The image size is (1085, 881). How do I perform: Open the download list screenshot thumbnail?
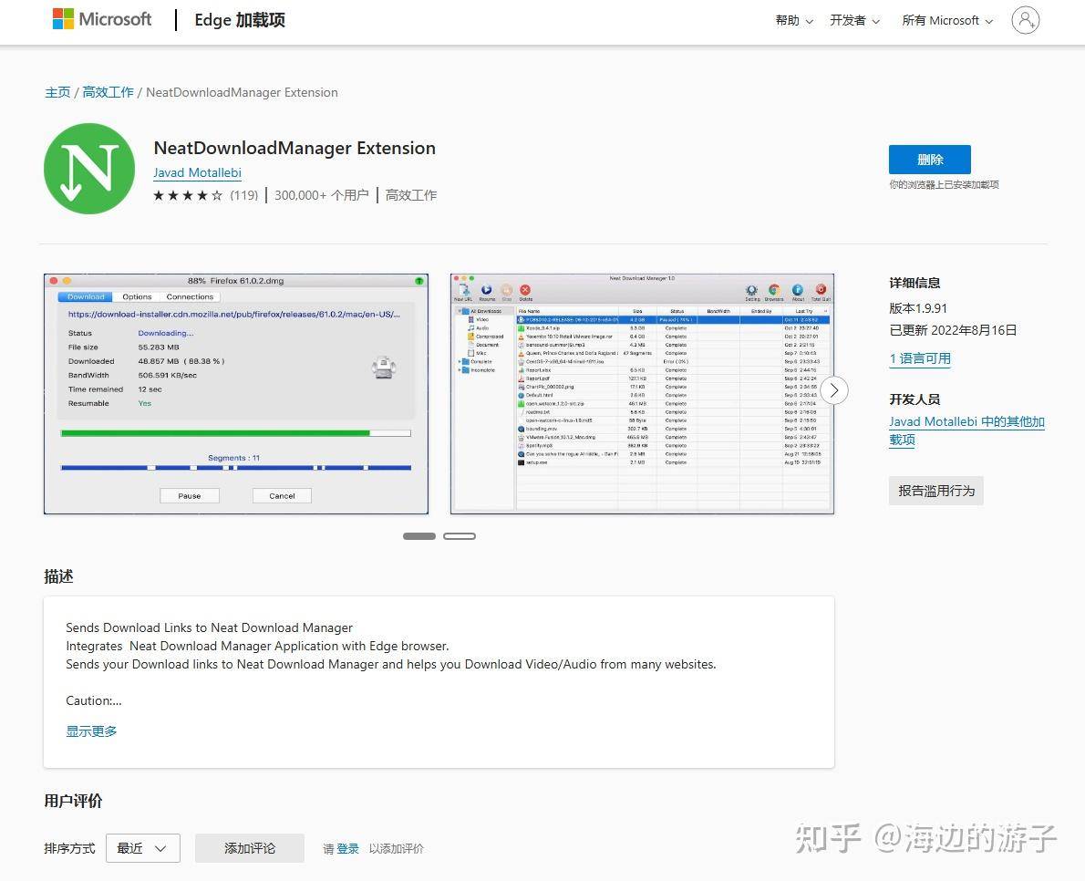642,394
